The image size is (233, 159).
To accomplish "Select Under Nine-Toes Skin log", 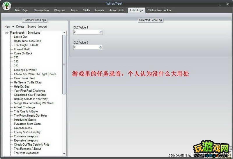I will click(x=27, y=41).
